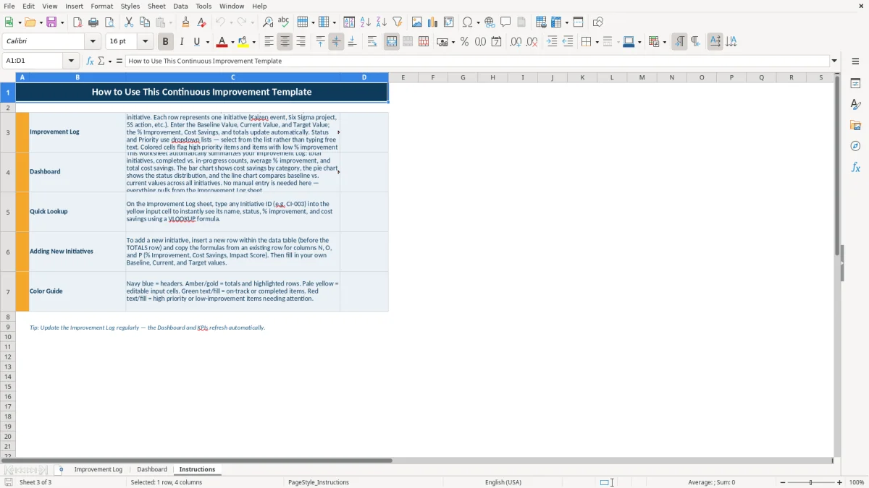Insert a pivot table
Viewport: 869px width, 488px height.
point(449,22)
